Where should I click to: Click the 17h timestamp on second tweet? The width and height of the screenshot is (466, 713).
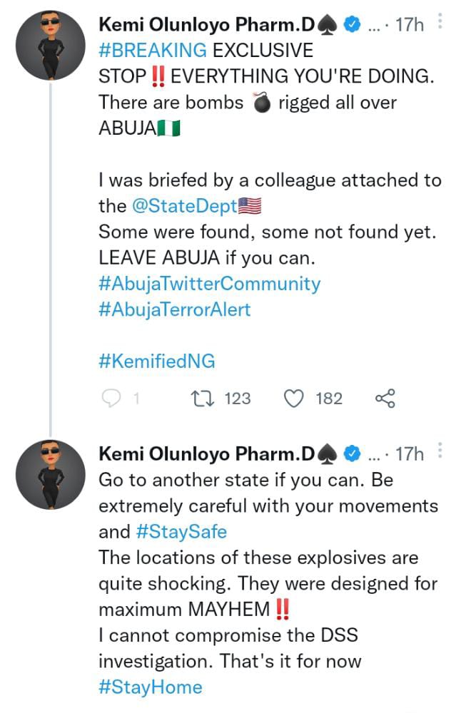[410, 453]
